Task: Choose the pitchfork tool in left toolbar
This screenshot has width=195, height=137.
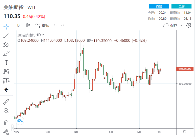Action: tap(6, 44)
